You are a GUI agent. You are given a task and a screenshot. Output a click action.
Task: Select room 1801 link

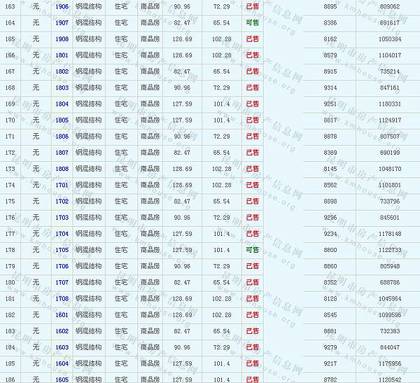coord(62,55)
